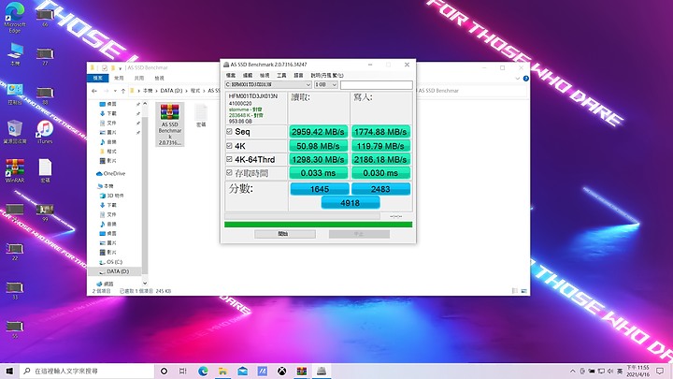Select desktop image thumbnail labeled 22

click(x=15, y=252)
